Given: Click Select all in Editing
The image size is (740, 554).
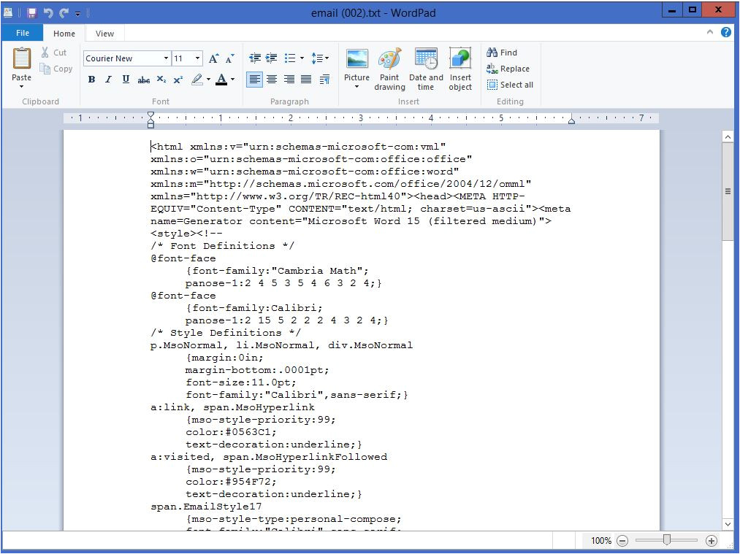Looking at the screenshot, I should tap(510, 85).
